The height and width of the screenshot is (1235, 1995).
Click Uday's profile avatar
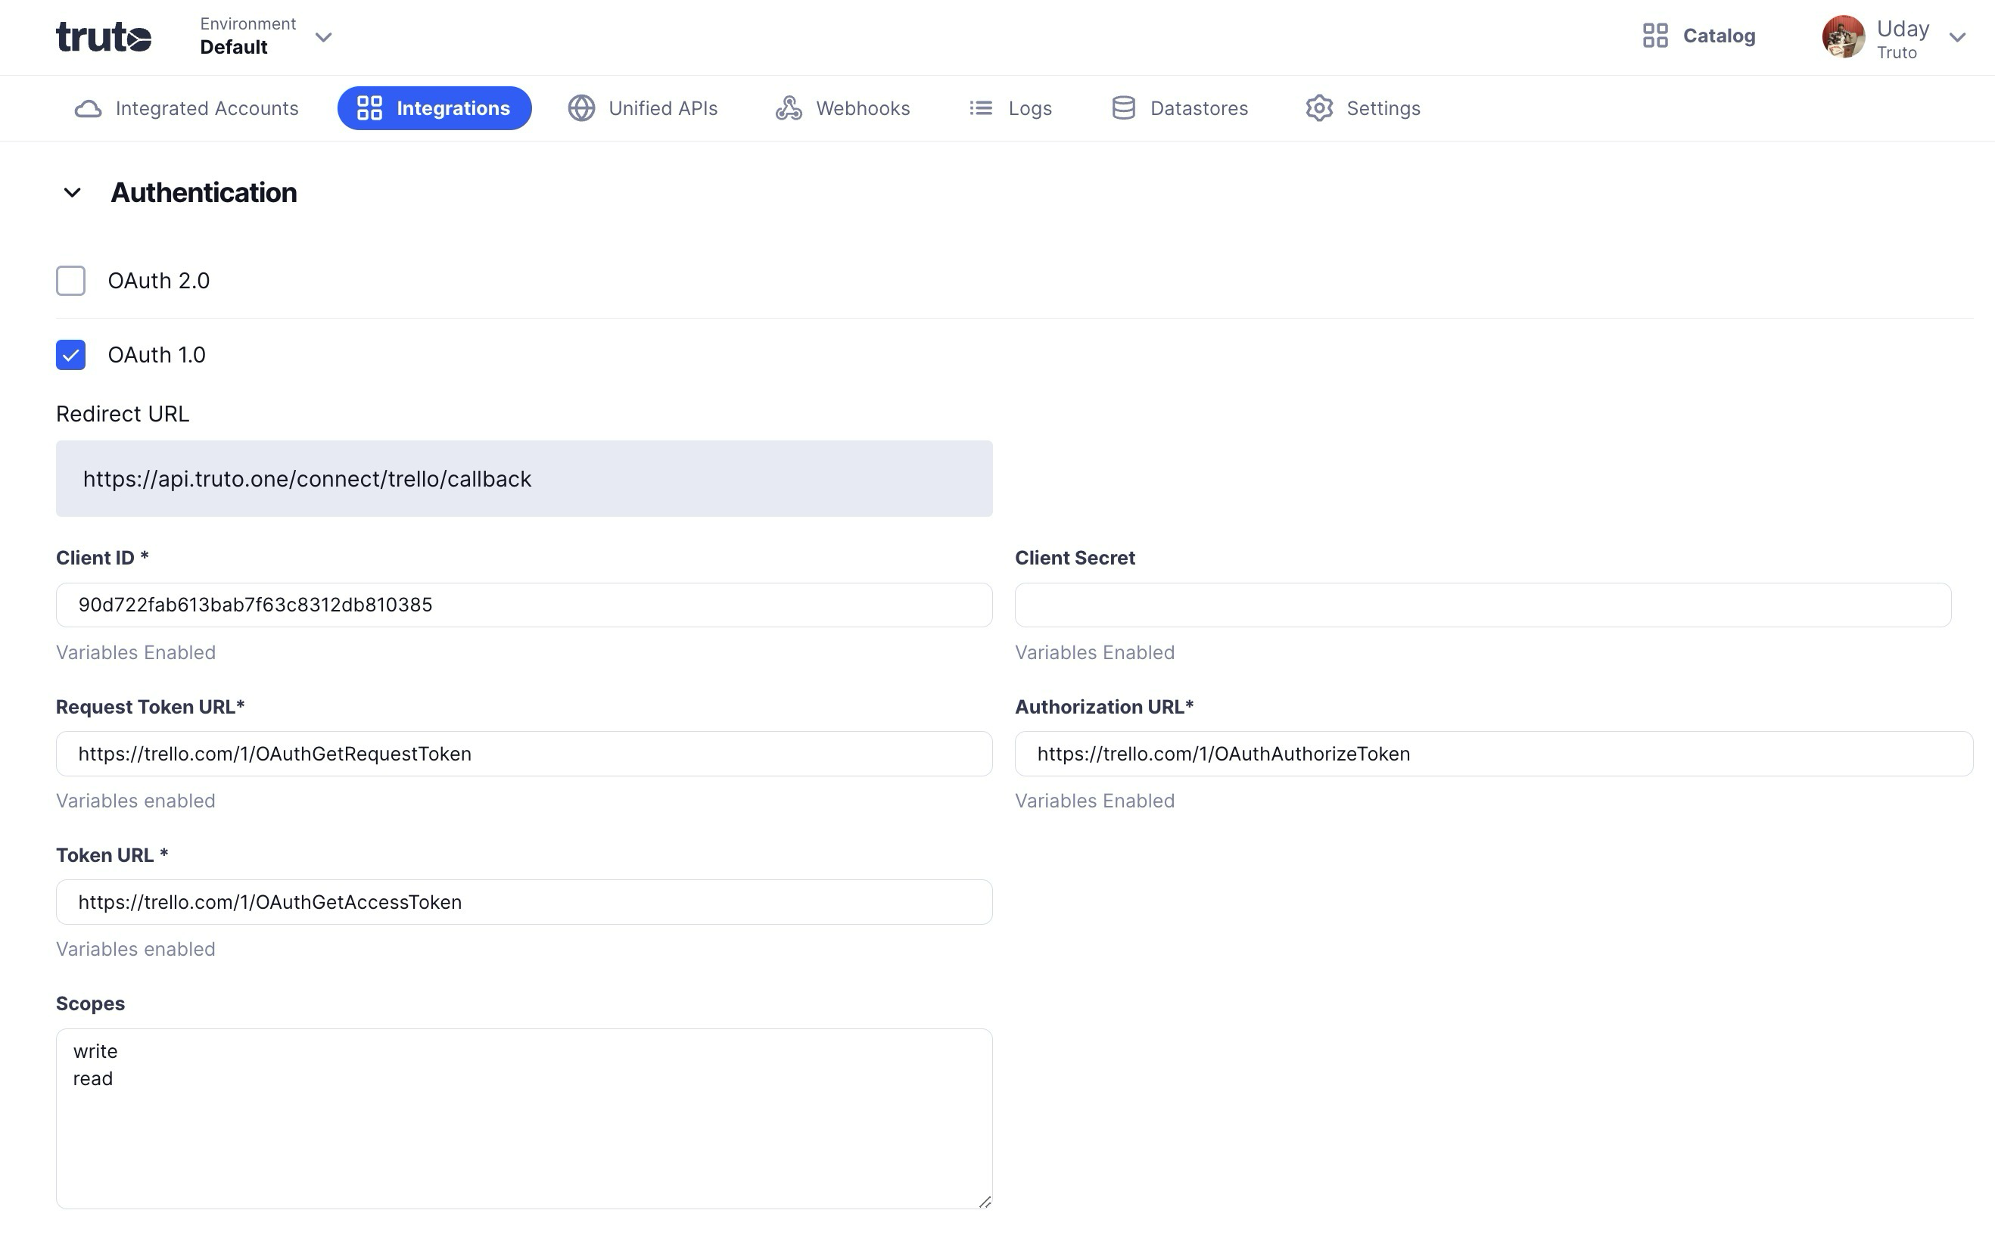1843,37
